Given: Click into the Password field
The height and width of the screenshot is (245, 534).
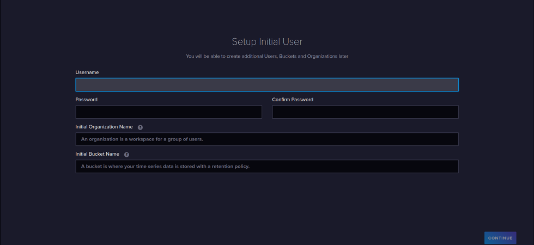Looking at the screenshot, I should click(168, 112).
